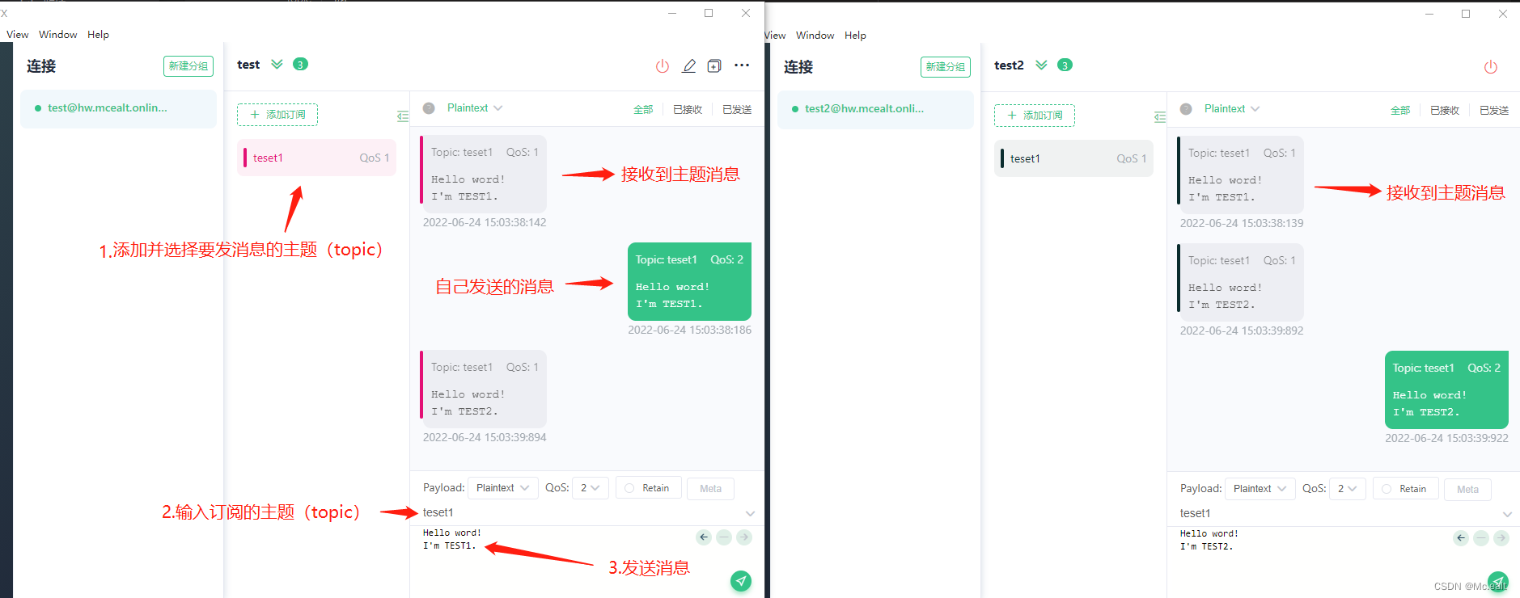Show all messages with 全部 tab in test2 window
Image resolution: width=1520 pixels, height=598 pixels.
point(1400,111)
